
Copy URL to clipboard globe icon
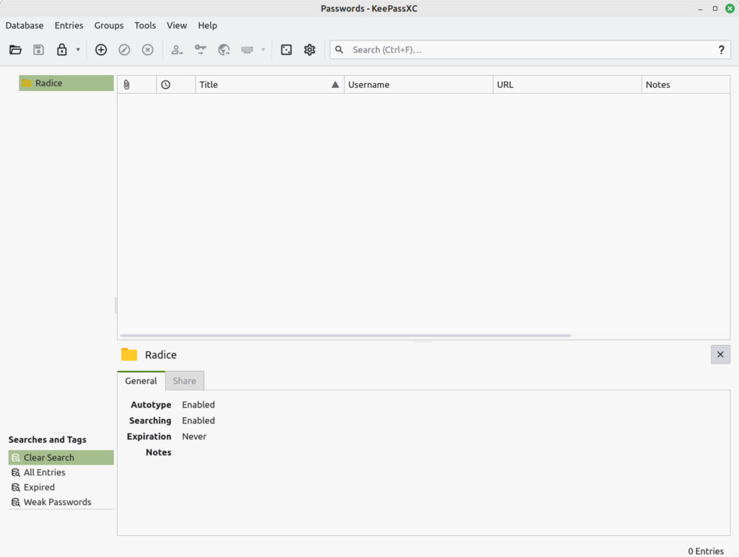tap(224, 50)
